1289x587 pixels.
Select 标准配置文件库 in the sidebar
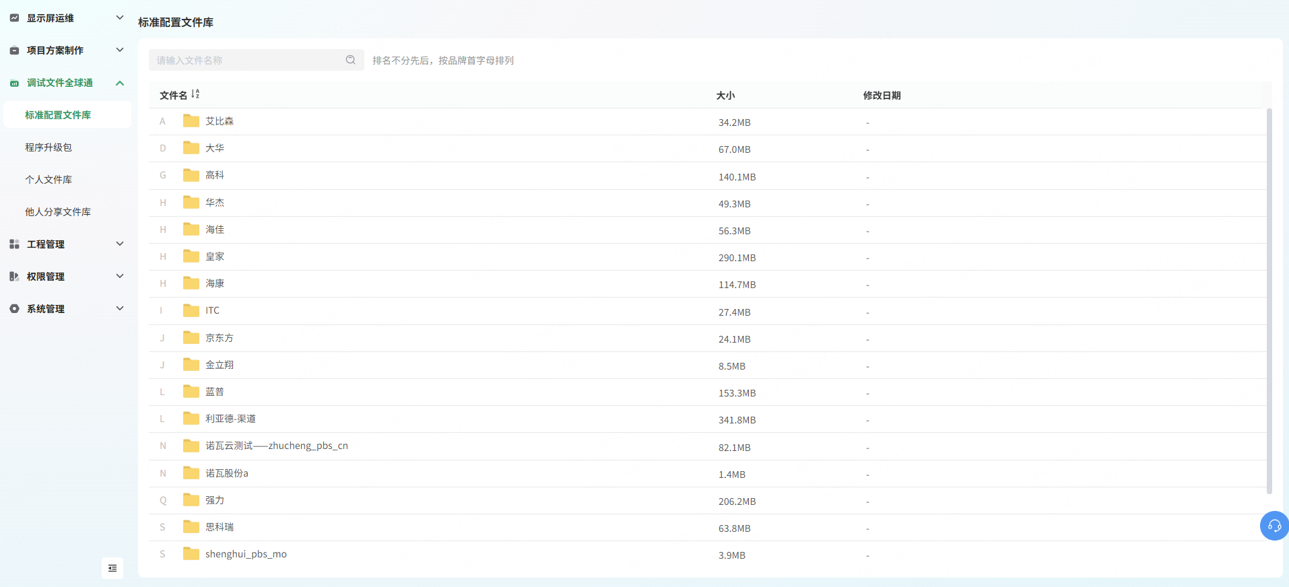(x=67, y=115)
